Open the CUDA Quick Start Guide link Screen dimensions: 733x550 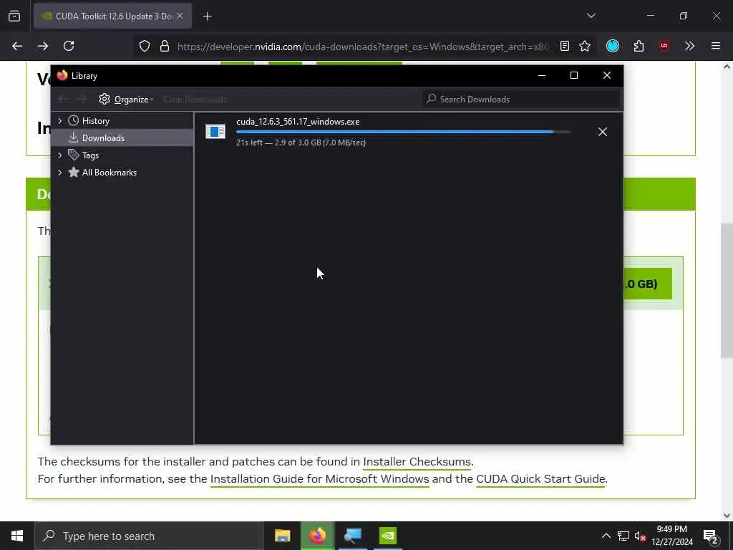pos(541,479)
